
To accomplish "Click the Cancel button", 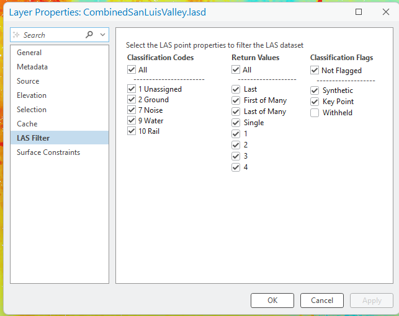I will pos(322,301).
